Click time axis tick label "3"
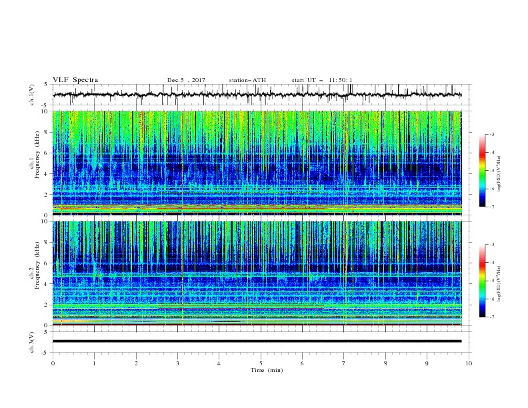The width and height of the screenshot is (528, 408). tap(177, 363)
